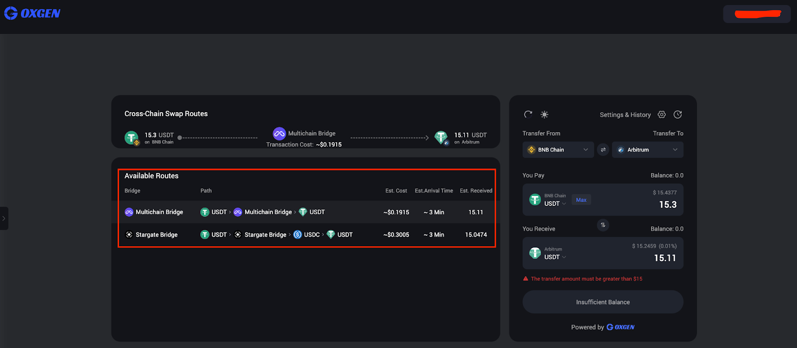Click Settings & History label
Screen dimensions: 797x348
coord(625,115)
